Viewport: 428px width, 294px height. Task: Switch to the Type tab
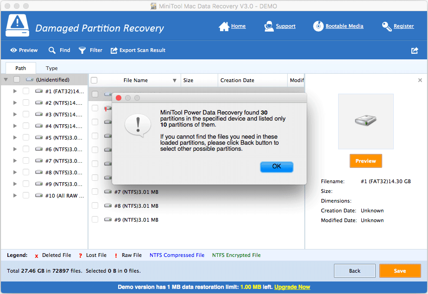pos(51,68)
